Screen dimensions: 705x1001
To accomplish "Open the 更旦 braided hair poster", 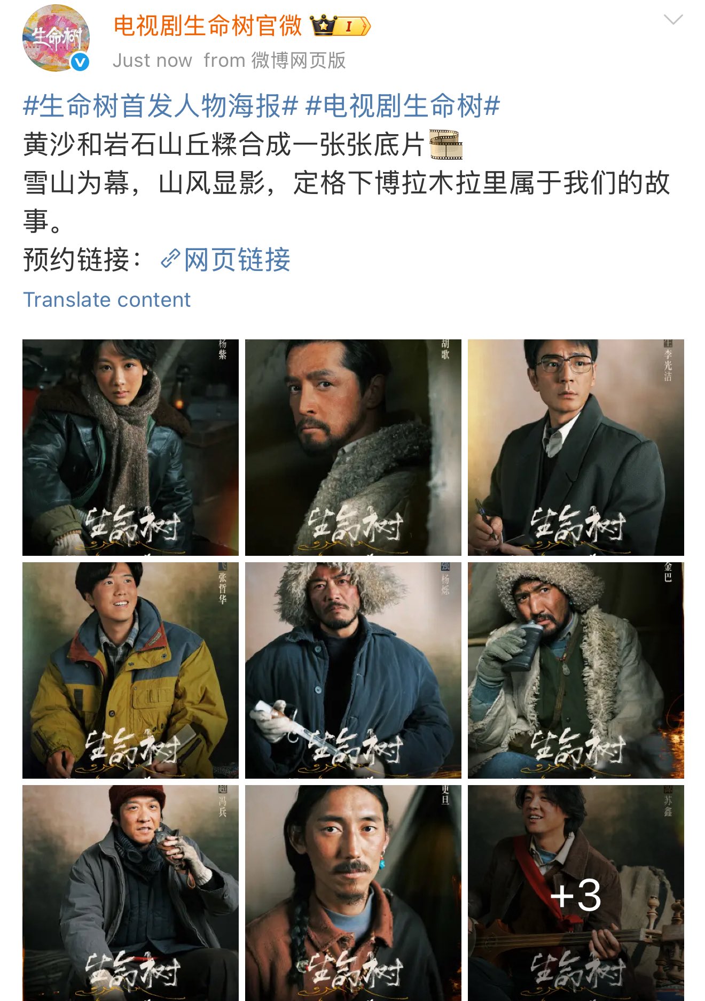I will (x=353, y=893).
